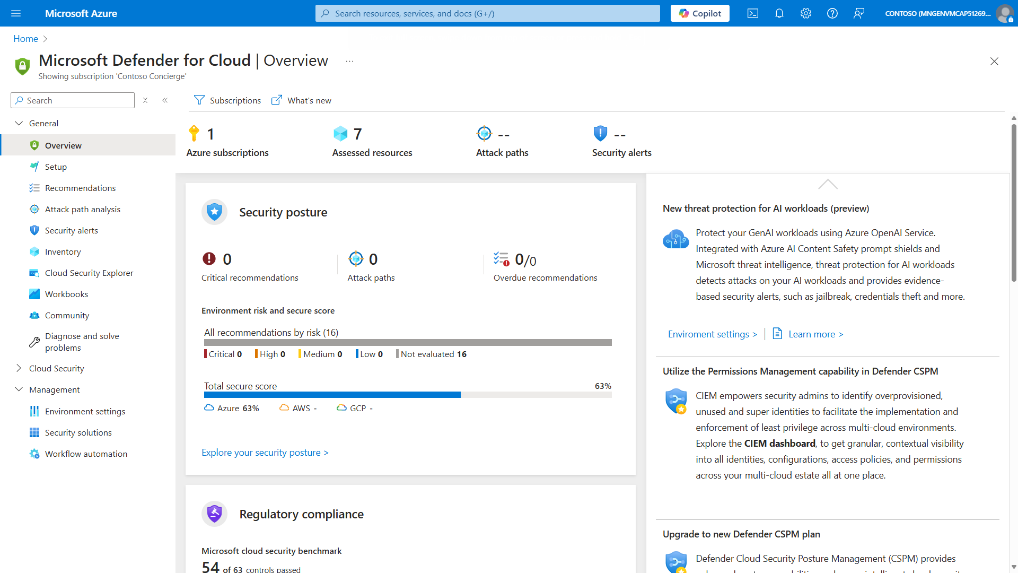The height and width of the screenshot is (573, 1018).
Task: Open the more options ellipsis beside title
Action: coord(349,61)
